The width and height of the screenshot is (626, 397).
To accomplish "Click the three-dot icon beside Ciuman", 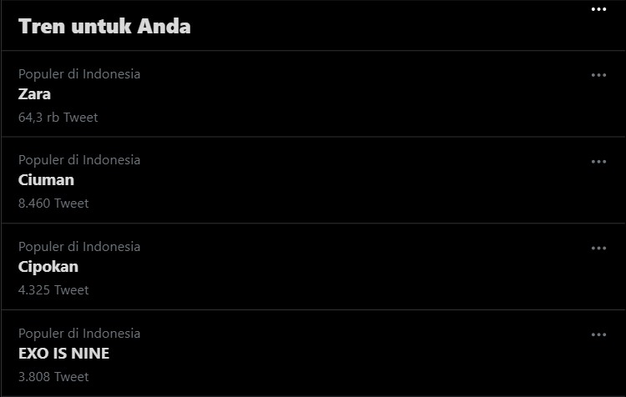I will [x=598, y=162].
